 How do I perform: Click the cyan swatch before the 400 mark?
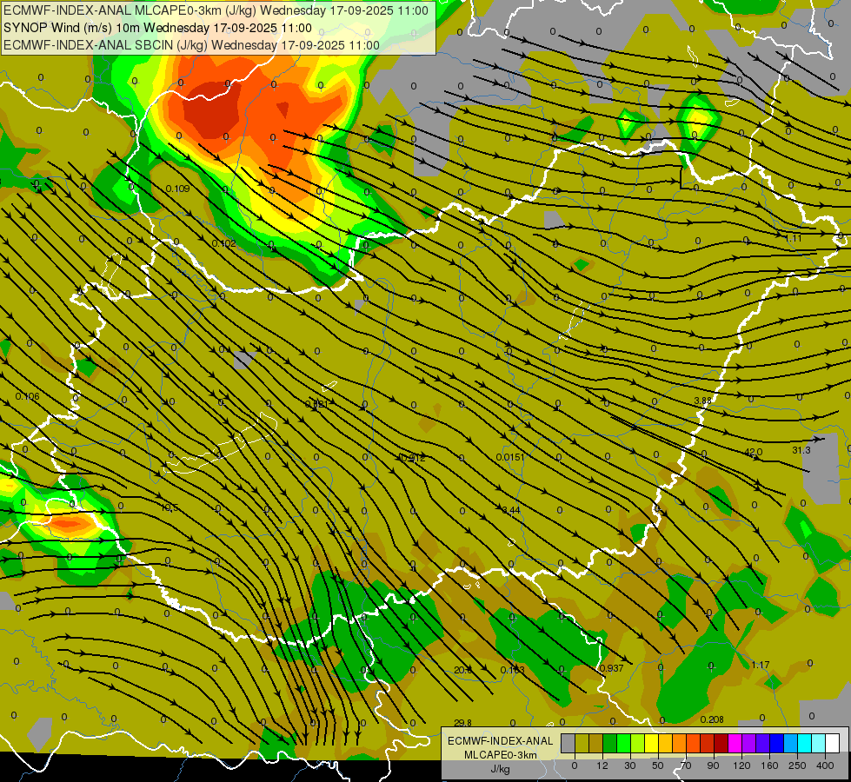tap(804, 743)
